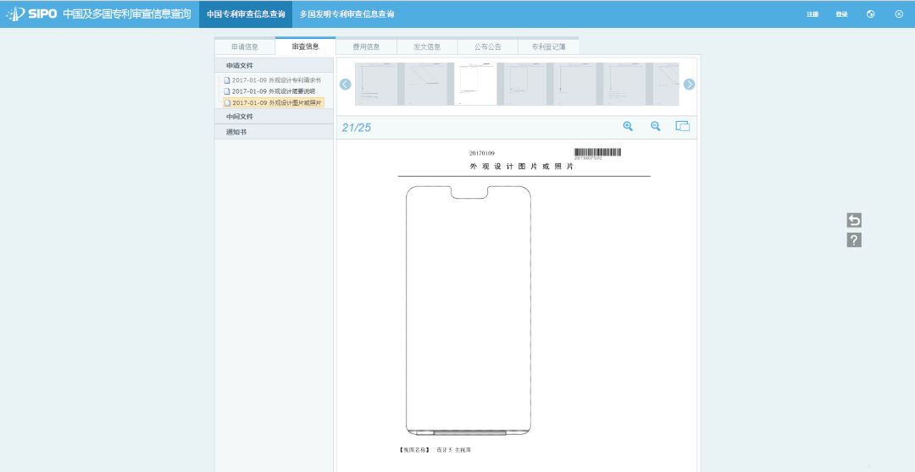Show previous thumbnails with left arrow

click(x=346, y=85)
